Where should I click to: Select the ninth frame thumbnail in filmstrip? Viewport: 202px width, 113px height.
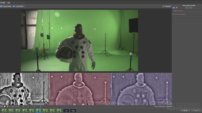pos(60,111)
